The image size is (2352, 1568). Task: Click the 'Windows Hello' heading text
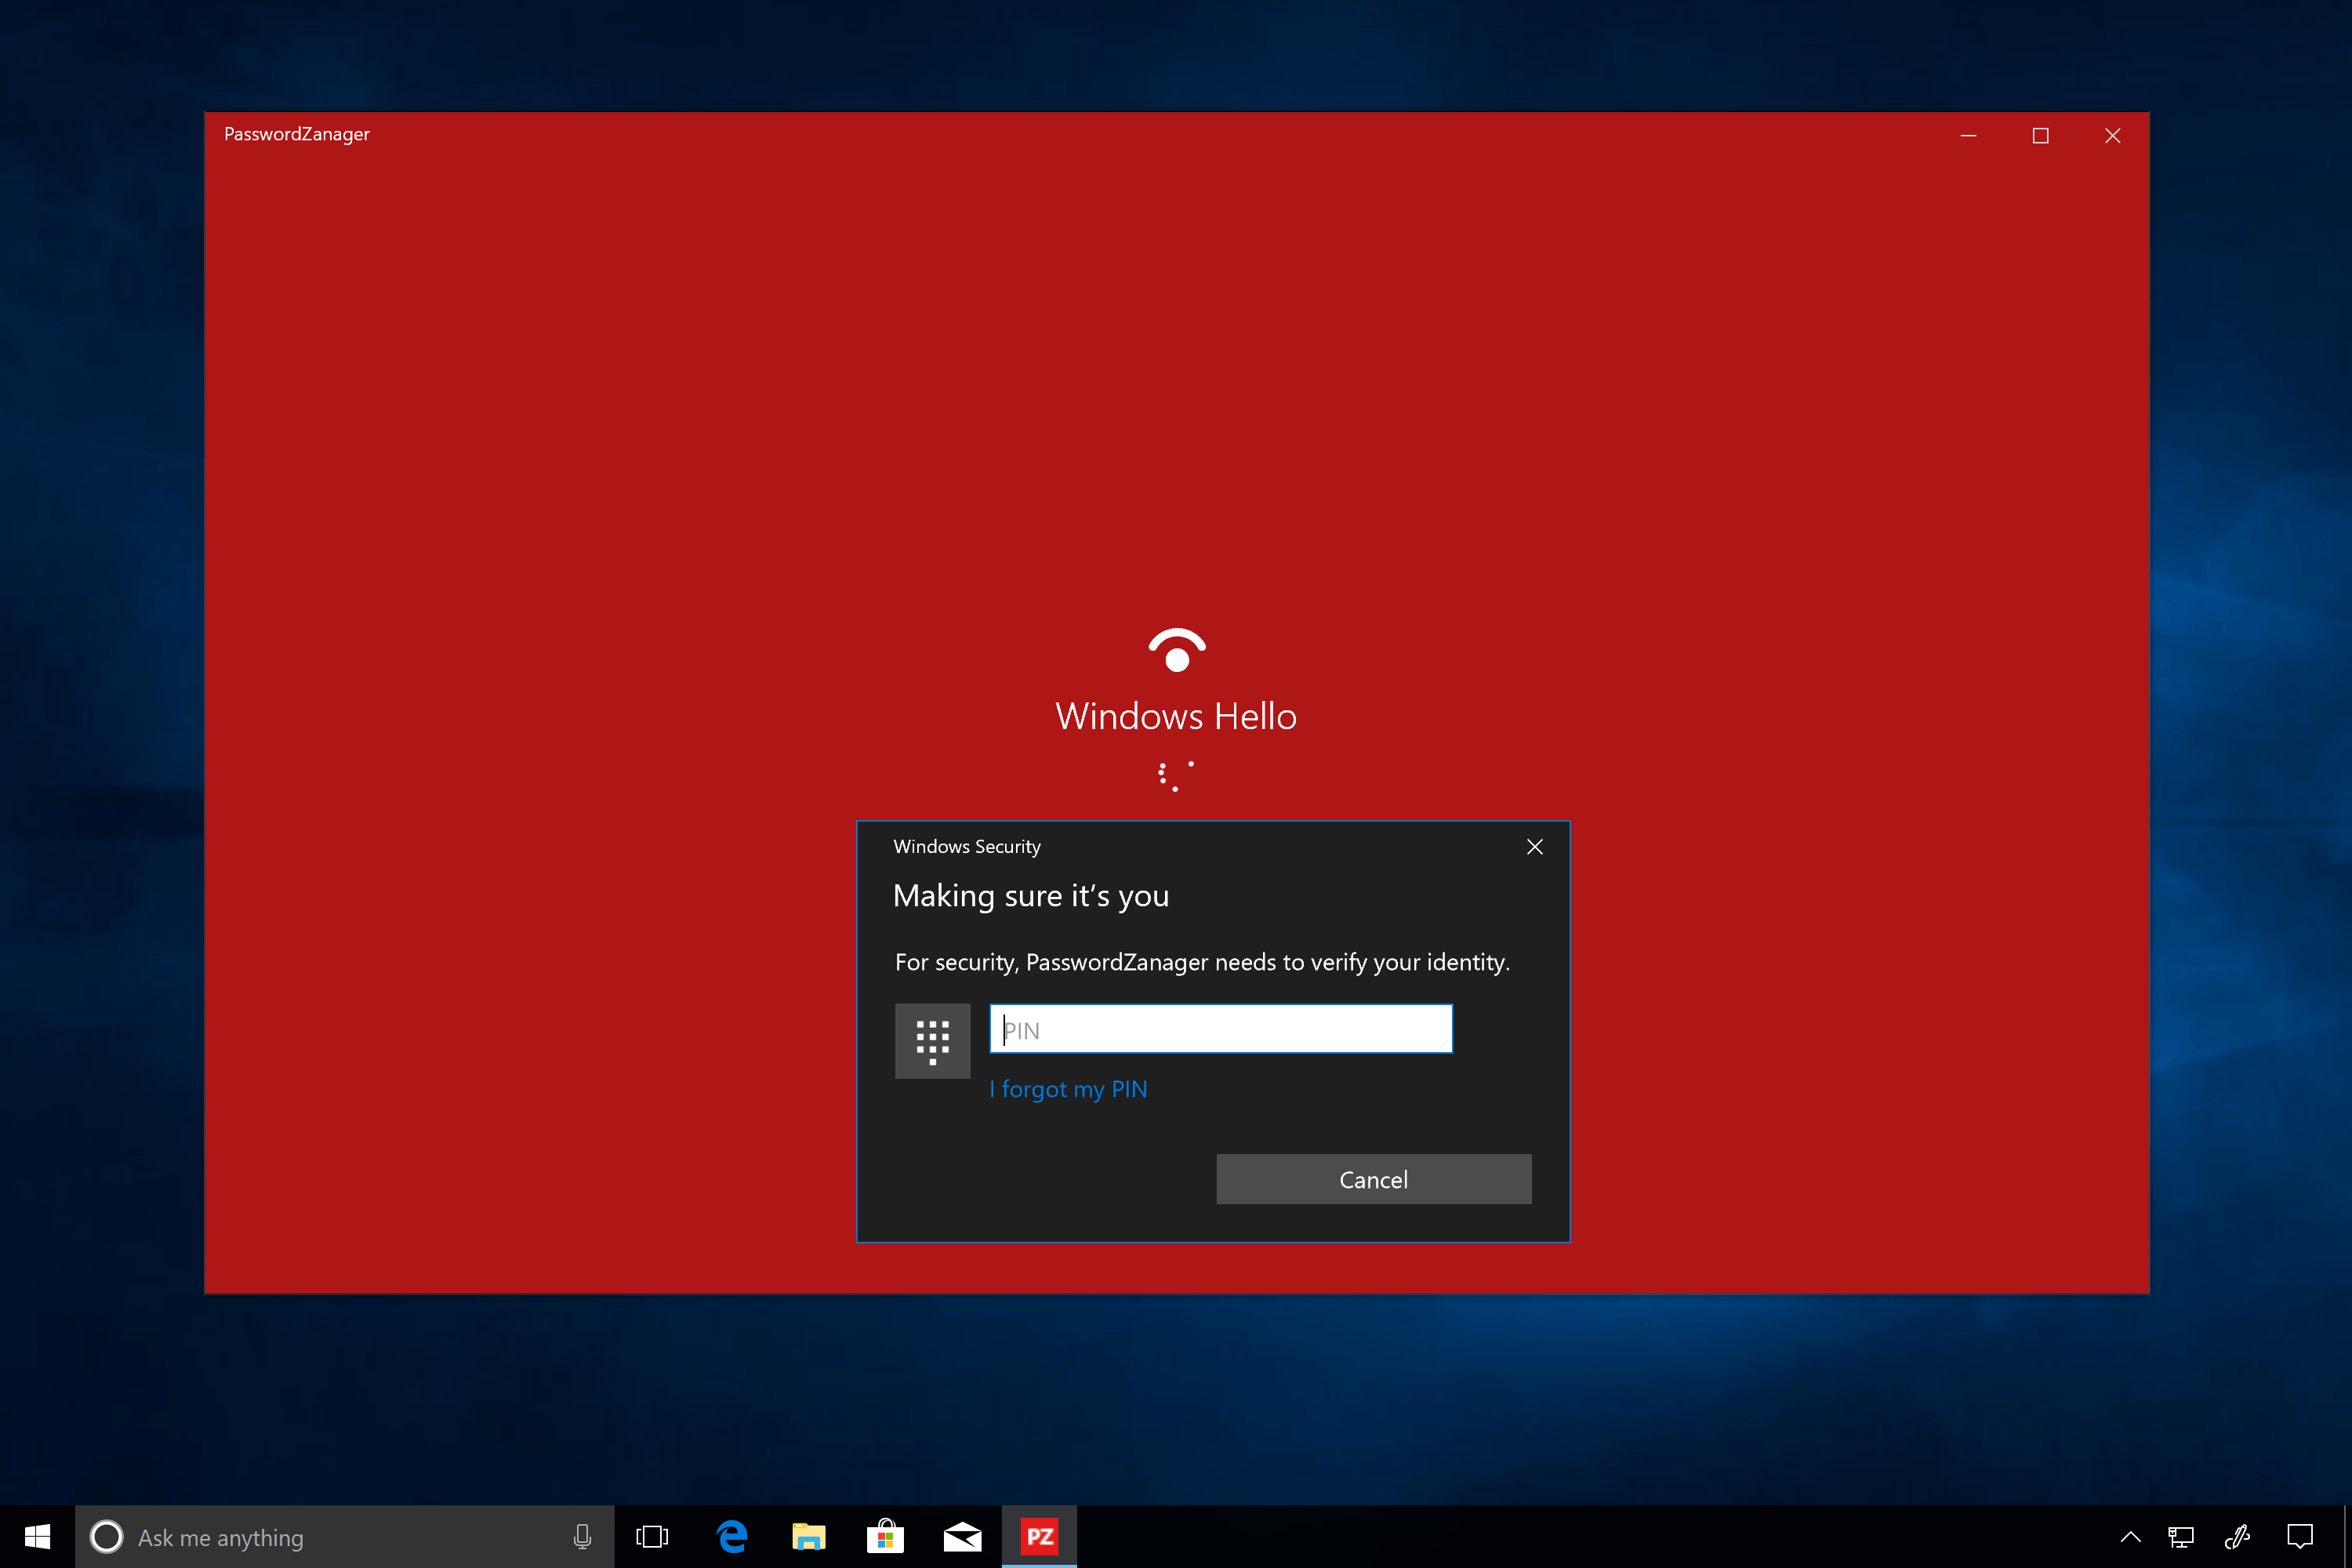[x=1176, y=717]
